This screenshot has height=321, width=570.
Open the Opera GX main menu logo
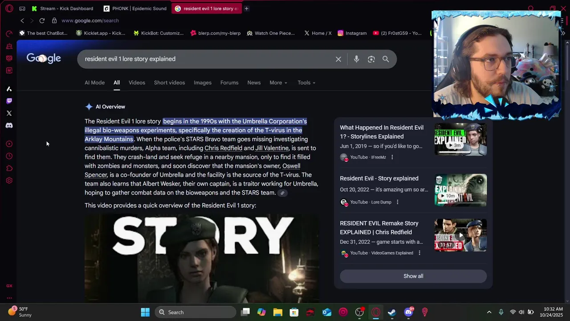point(9,8)
